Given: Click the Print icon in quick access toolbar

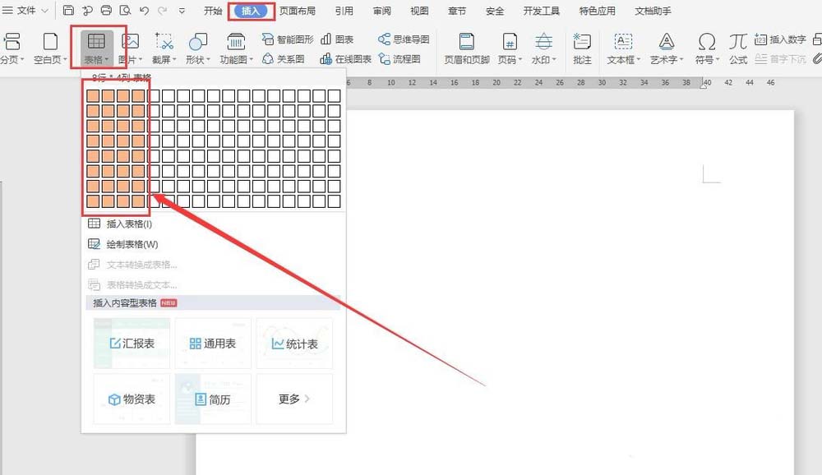Looking at the screenshot, I should pos(106,11).
